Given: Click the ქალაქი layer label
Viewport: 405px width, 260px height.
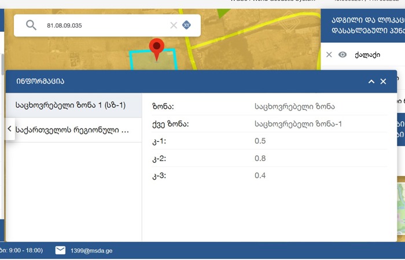Looking at the screenshot, I should pos(367,55).
